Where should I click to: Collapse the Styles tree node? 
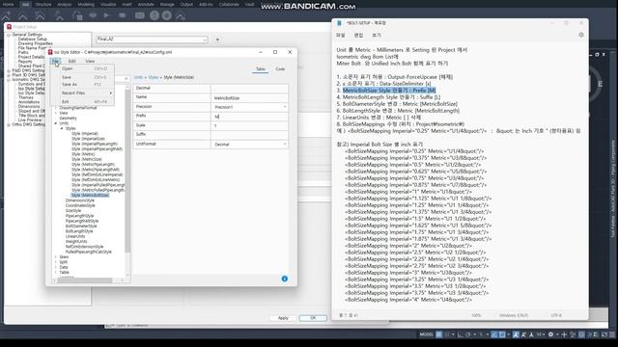(x=62, y=128)
